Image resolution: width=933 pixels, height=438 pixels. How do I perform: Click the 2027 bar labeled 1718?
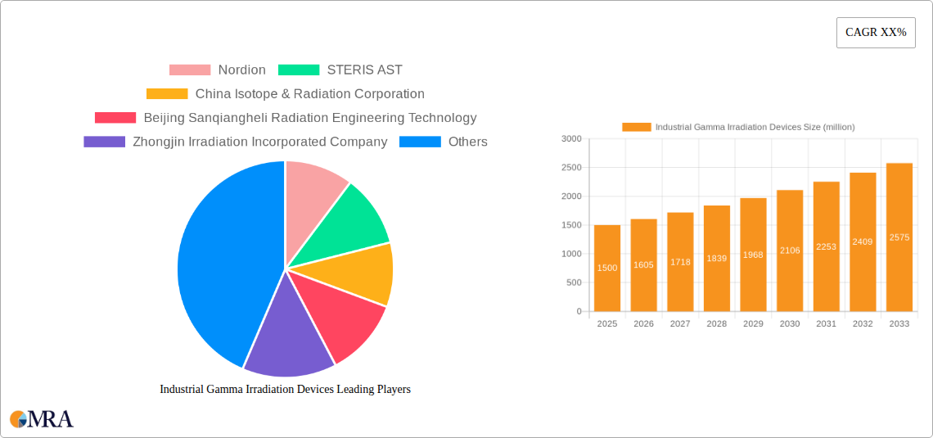point(680,262)
